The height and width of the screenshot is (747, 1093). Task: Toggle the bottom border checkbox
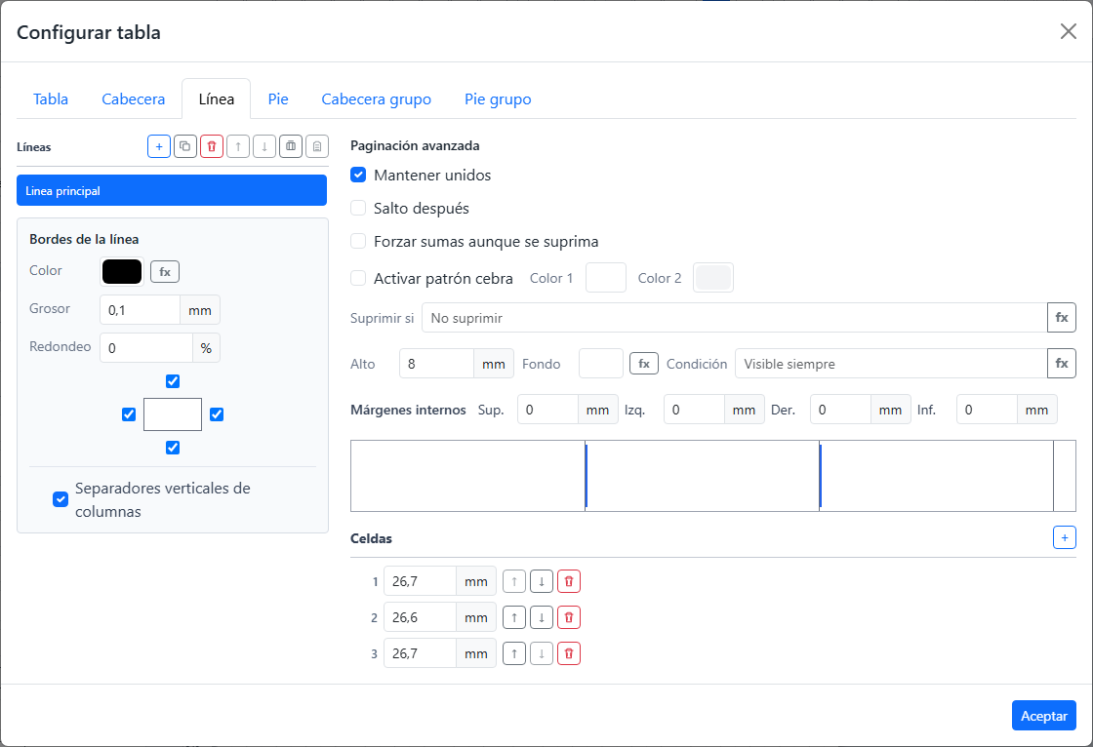click(x=173, y=448)
